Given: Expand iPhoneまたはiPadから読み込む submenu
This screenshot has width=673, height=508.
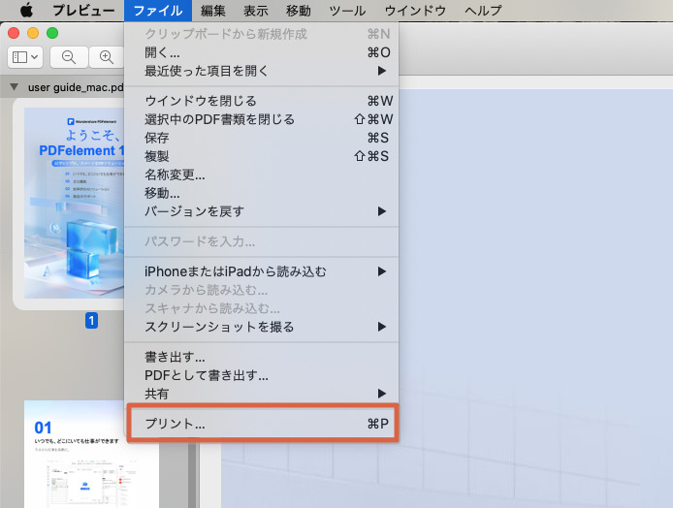Looking at the screenshot, I should (262, 271).
